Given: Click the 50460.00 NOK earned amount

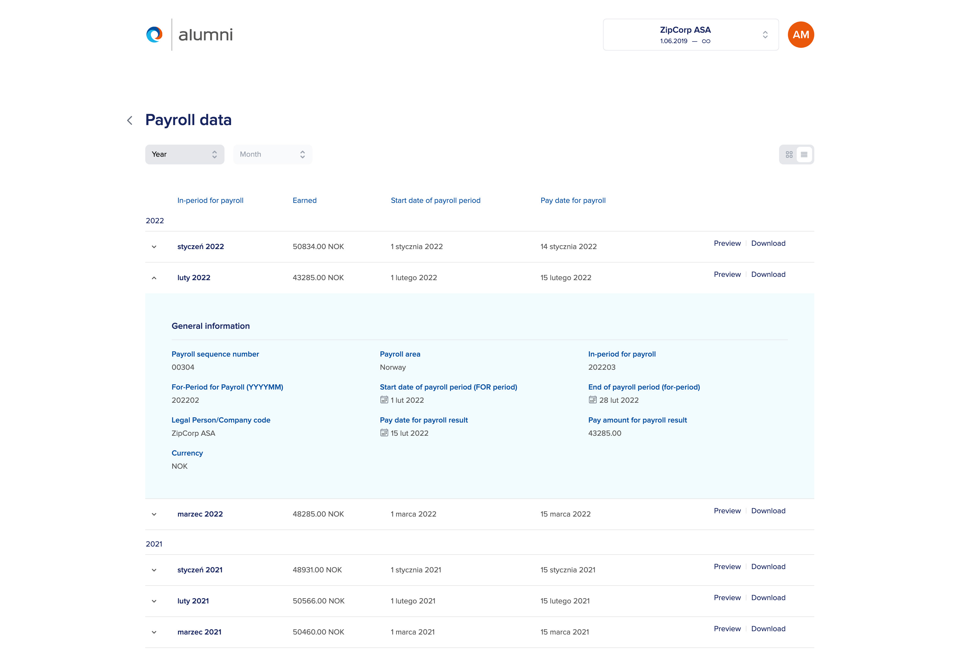Looking at the screenshot, I should click(318, 632).
